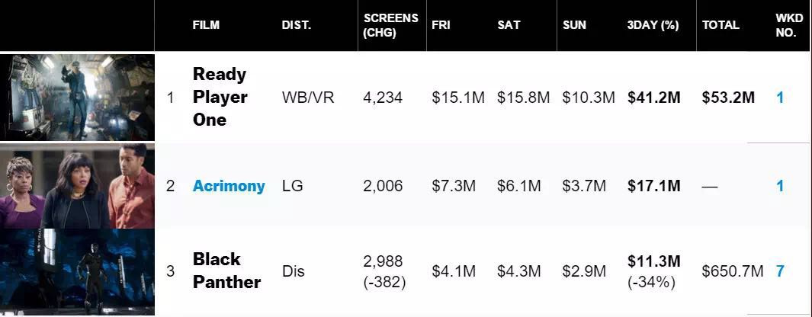This screenshot has width=812, height=317.
Task: Click Black Panther's $650.7M total value
Action: 733,271
